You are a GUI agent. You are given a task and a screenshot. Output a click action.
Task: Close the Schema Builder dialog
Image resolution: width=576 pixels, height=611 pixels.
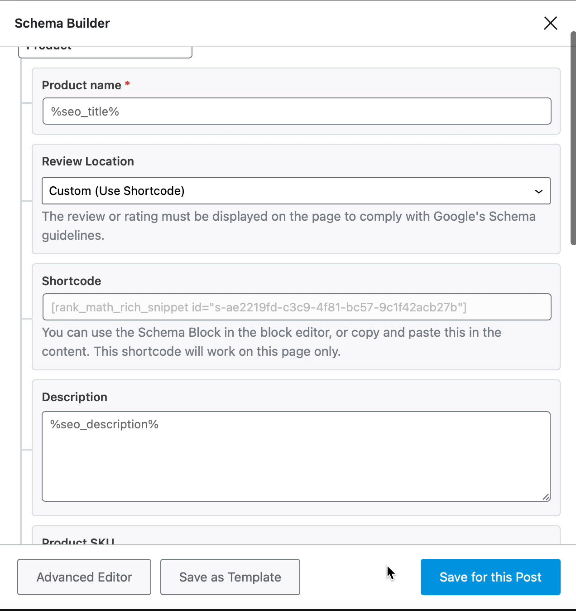pyautogui.click(x=550, y=23)
